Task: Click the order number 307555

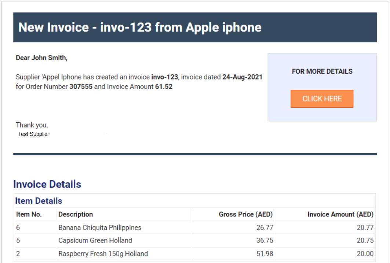Action: 81,87
